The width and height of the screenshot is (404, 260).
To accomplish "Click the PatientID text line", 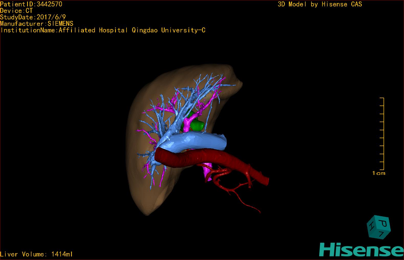I will tap(31, 4).
